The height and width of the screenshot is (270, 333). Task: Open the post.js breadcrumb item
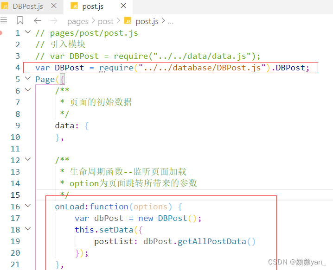point(147,21)
